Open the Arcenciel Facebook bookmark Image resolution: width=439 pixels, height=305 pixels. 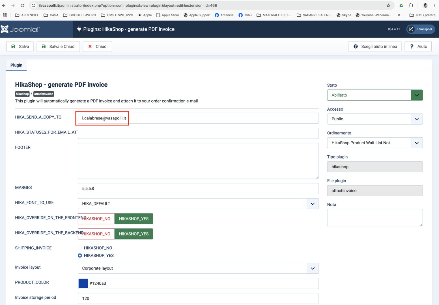pyautogui.click(x=225, y=15)
